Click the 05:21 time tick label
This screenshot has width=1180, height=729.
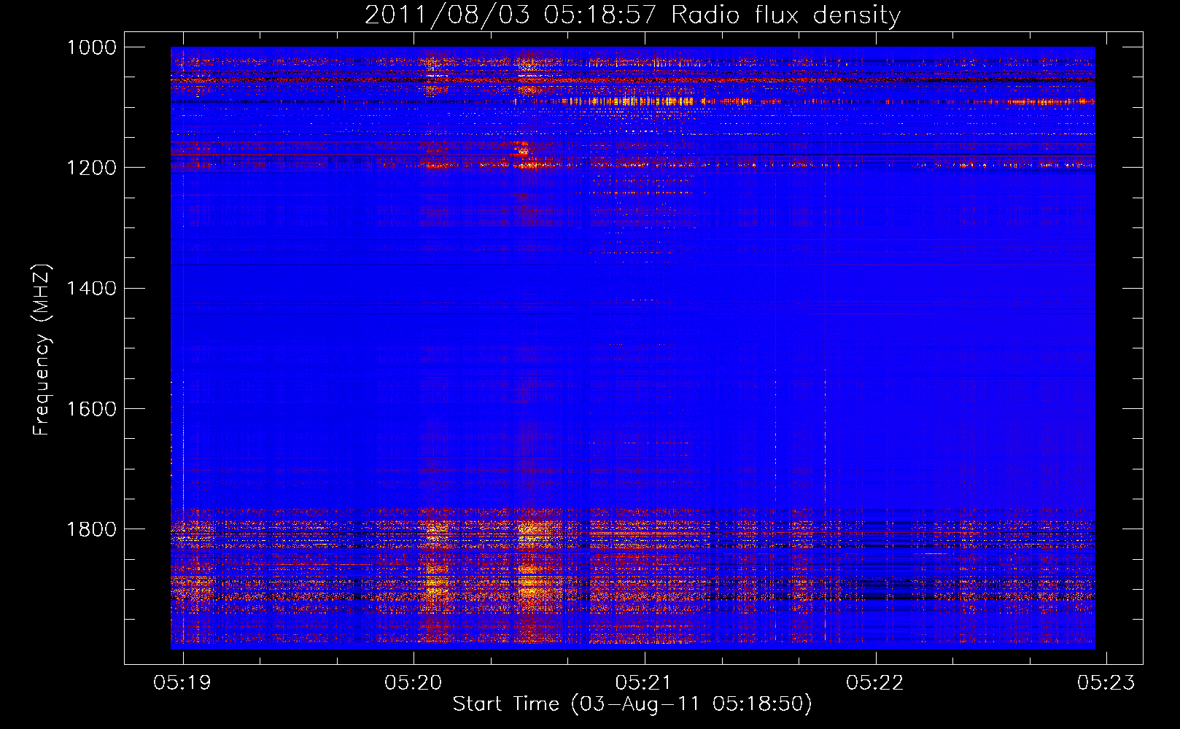[644, 682]
